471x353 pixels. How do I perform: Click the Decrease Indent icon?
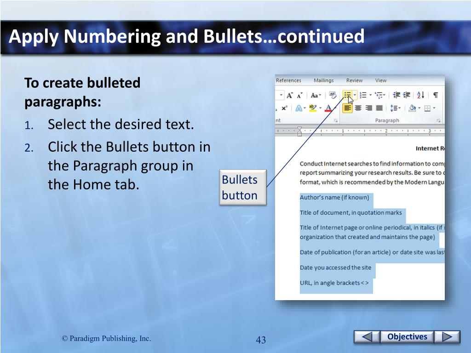tap(396, 95)
